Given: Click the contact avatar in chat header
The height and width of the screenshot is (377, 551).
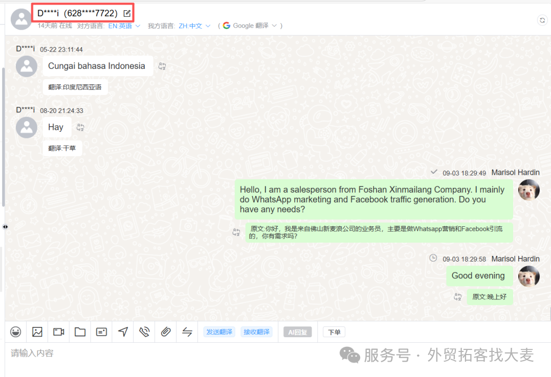Looking at the screenshot, I should [21, 19].
